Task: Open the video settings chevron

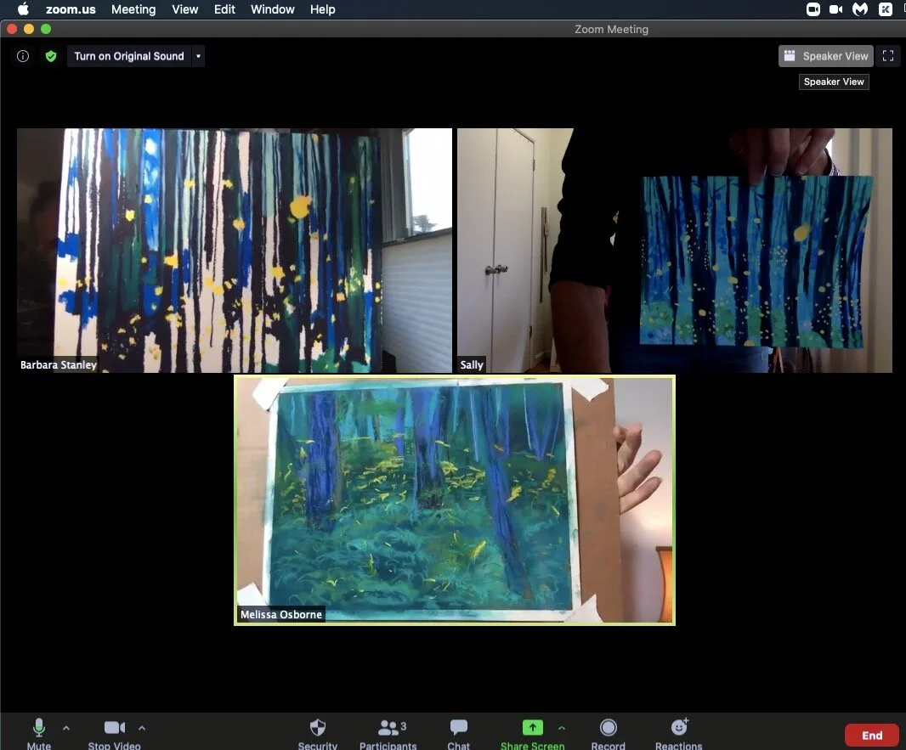Action: [x=142, y=729]
